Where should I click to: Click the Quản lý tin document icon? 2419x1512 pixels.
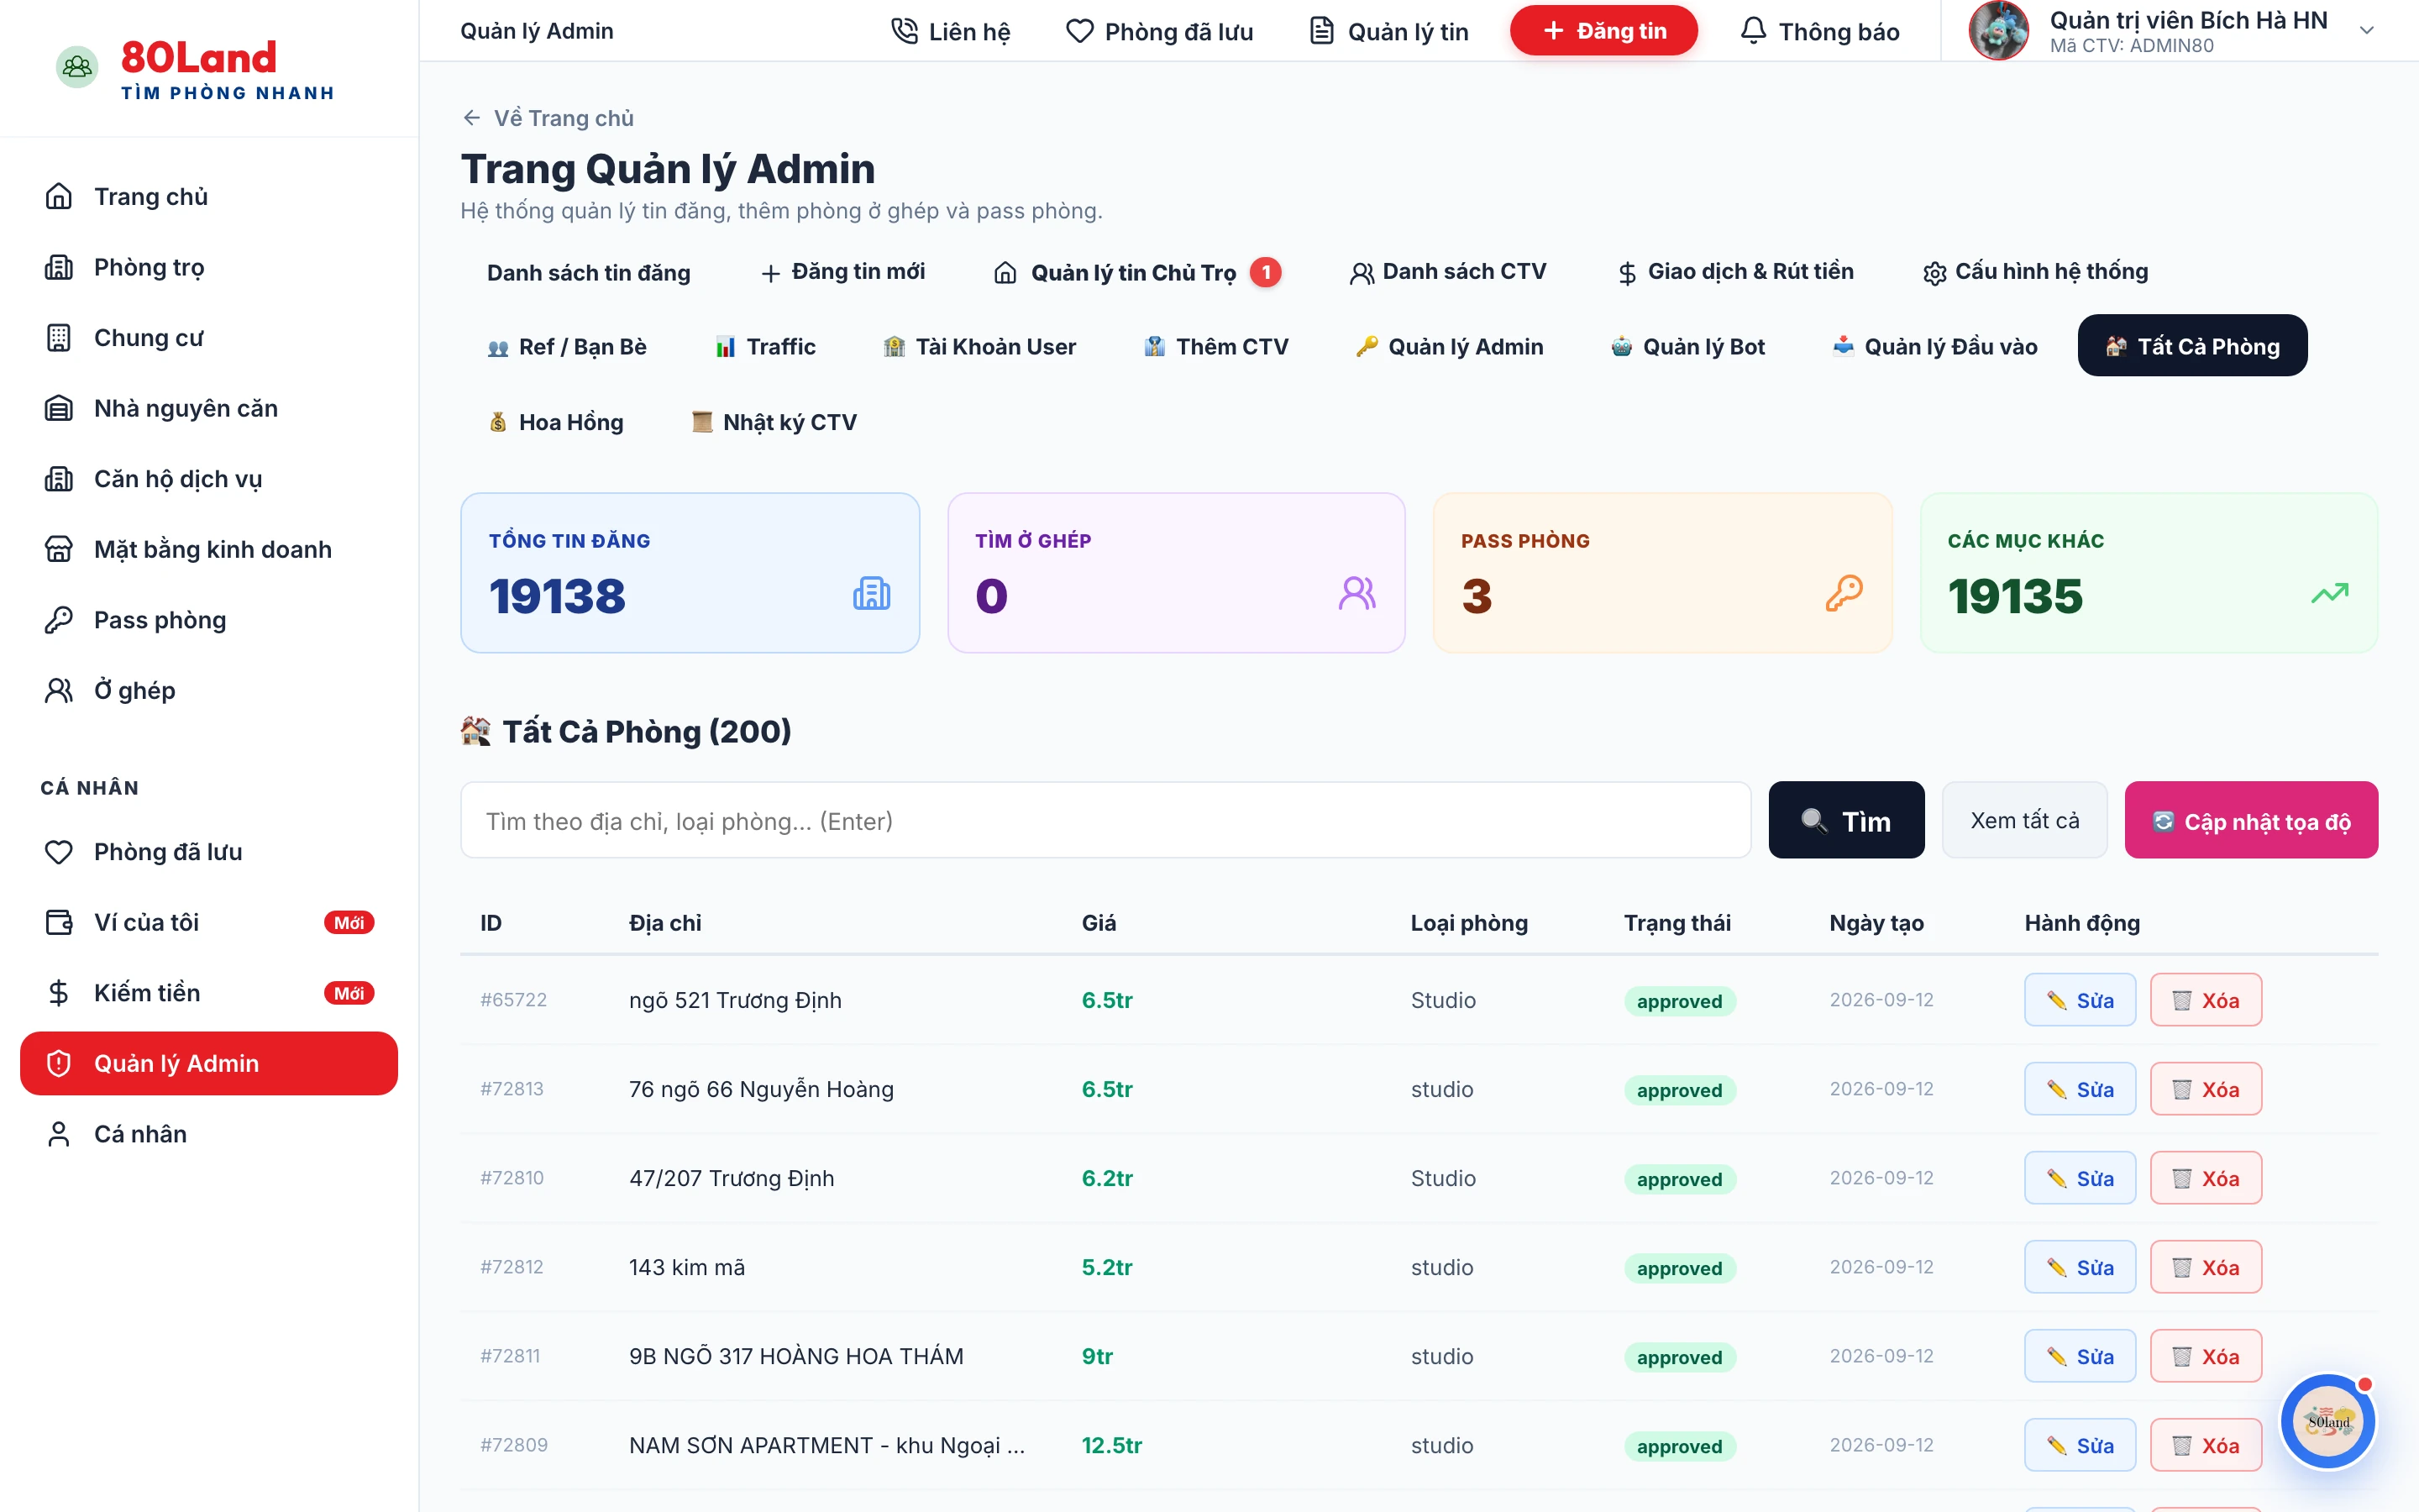click(1322, 31)
